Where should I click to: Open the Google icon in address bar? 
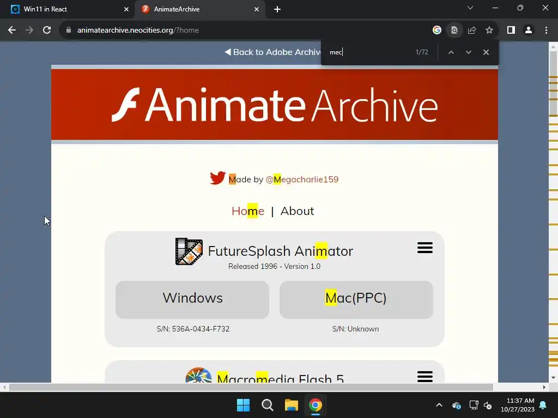pos(436,30)
